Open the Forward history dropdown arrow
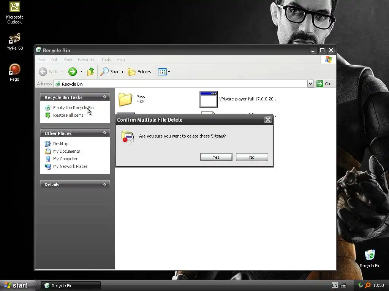The height and width of the screenshot is (291, 389). [x=81, y=72]
